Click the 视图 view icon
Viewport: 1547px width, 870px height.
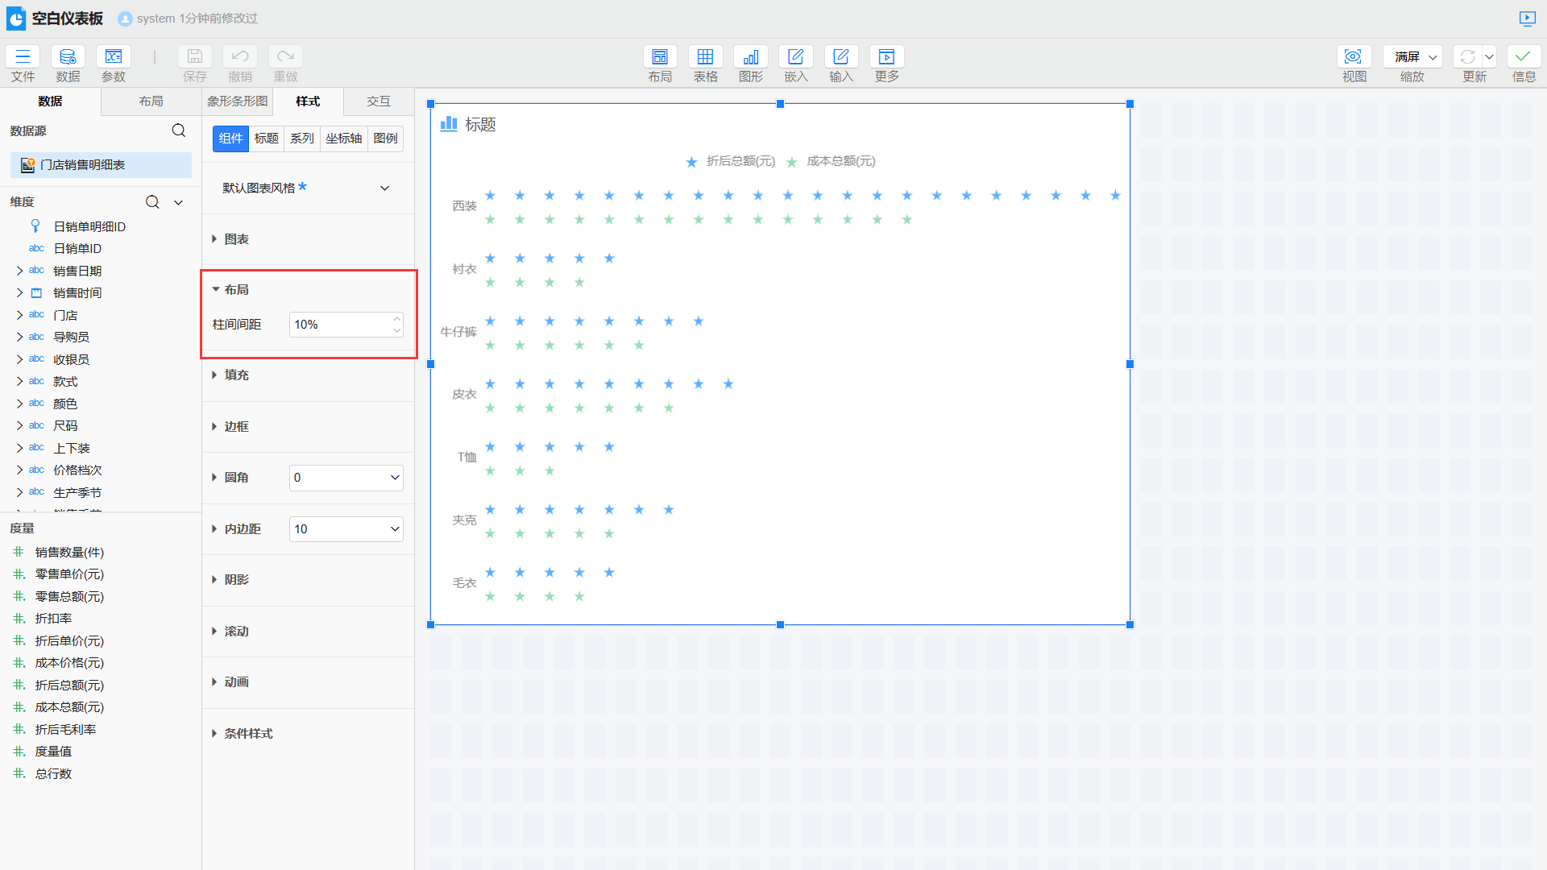pyautogui.click(x=1354, y=56)
